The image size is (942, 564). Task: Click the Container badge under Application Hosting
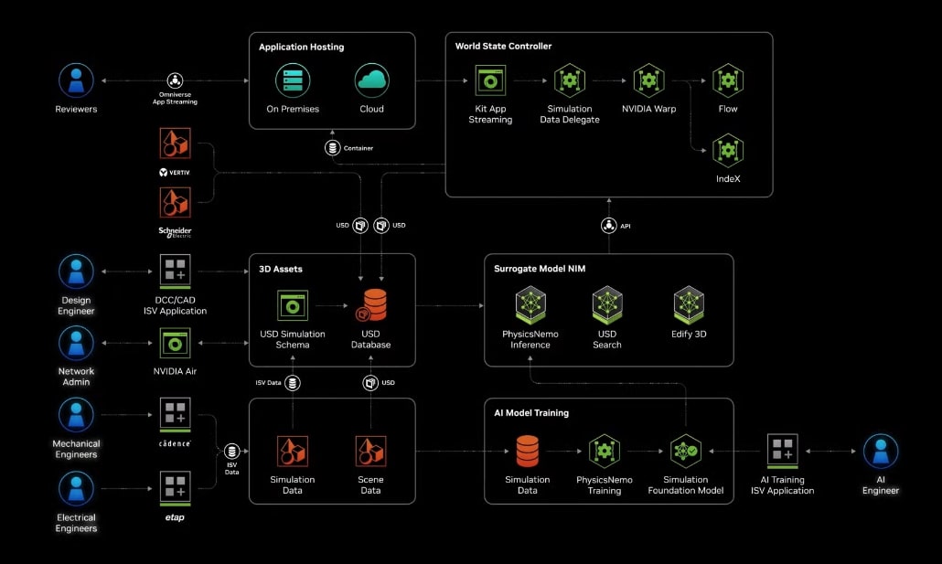[331, 147]
